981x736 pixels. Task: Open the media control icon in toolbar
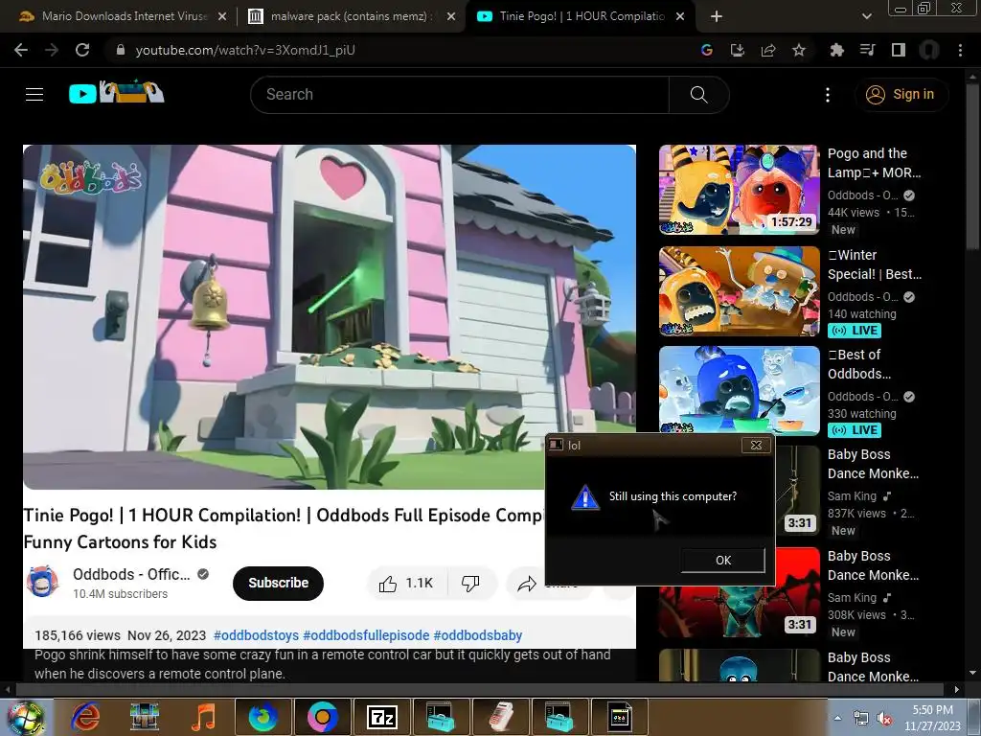(x=867, y=50)
